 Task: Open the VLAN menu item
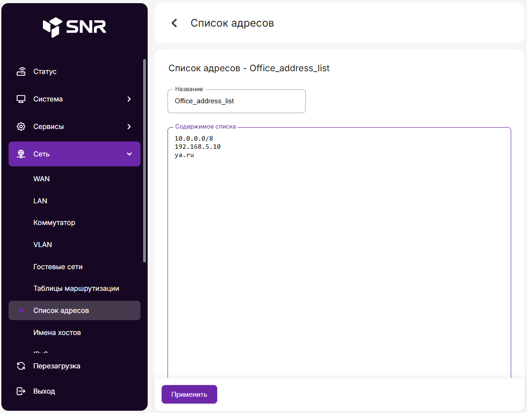coord(42,245)
